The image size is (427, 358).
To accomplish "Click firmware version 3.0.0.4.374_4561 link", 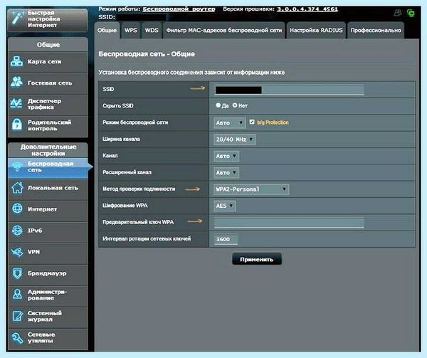I will 307,9.
